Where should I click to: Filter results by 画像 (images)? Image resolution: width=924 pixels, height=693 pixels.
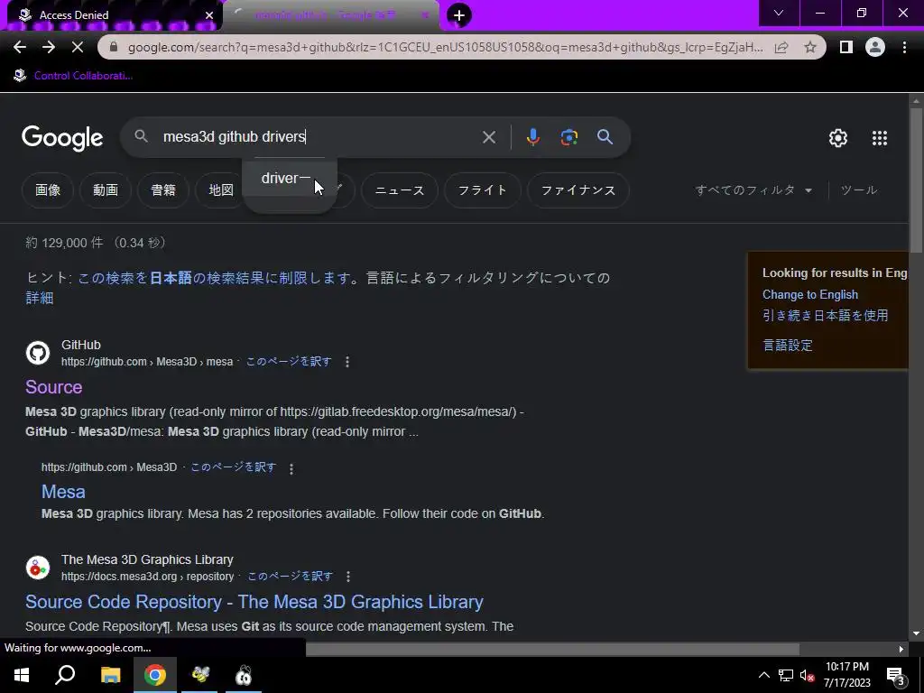(x=48, y=190)
